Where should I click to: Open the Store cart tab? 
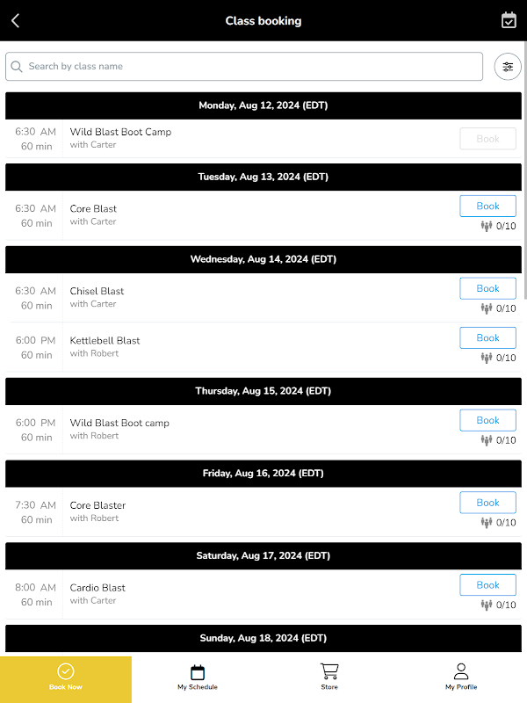tap(329, 677)
